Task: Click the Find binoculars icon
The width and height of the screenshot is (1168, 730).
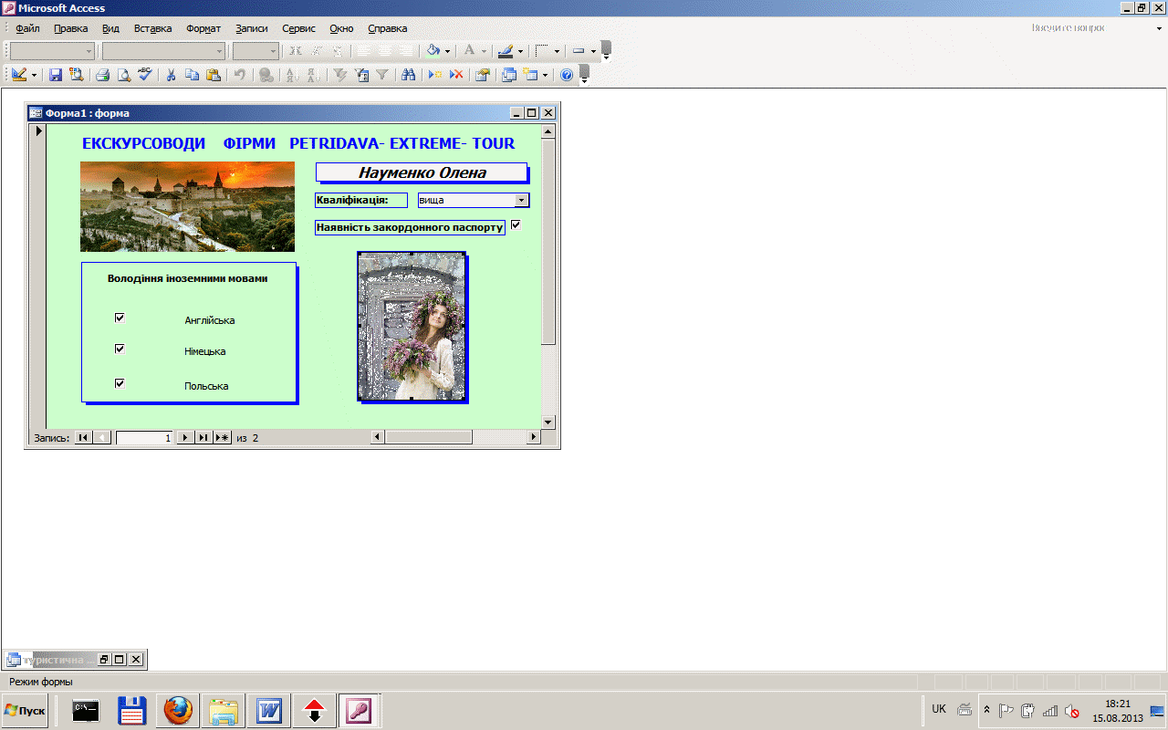Action: pyautogui.click(x=409, y=76)
